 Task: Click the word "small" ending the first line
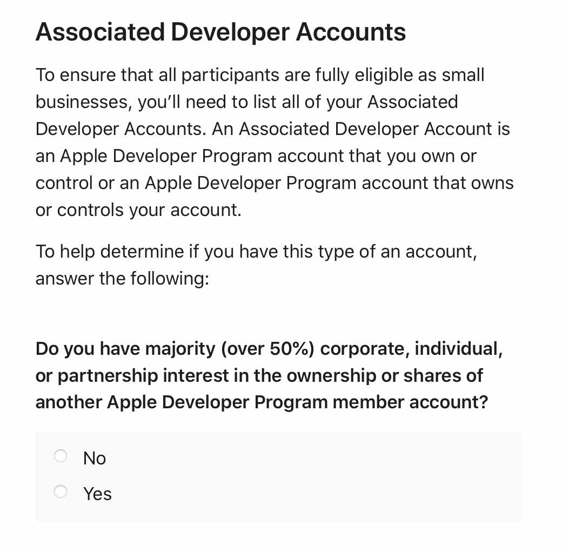463,75
